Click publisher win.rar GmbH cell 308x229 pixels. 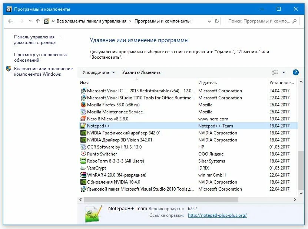pos(212,175)
